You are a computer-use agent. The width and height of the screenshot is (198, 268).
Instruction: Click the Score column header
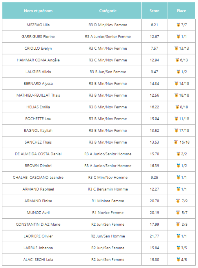click(154, 11)
